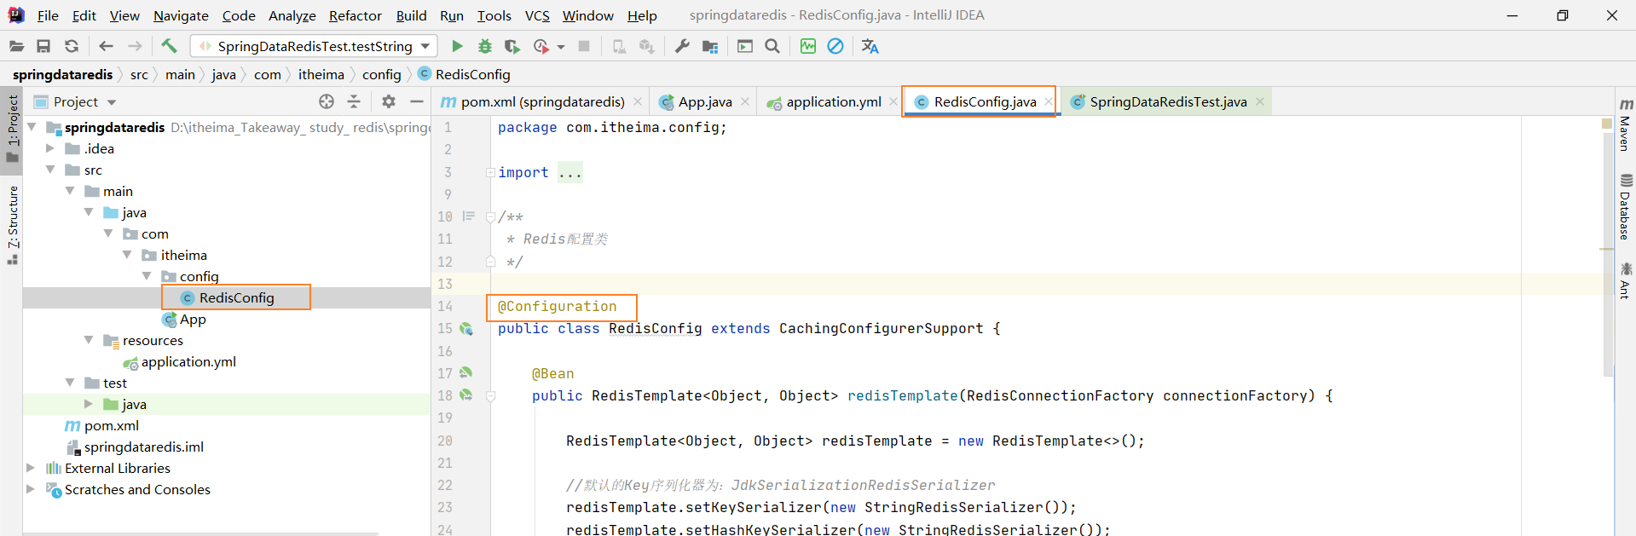
Task: Collapse the src folder
Action: tap(50, 170)
